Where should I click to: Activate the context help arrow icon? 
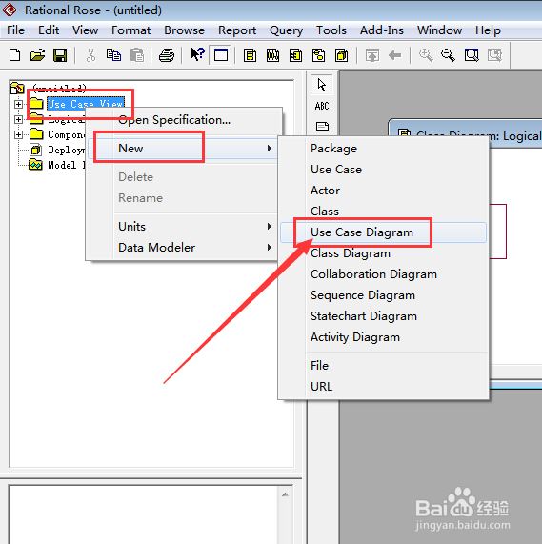click(x=198, y=54)
